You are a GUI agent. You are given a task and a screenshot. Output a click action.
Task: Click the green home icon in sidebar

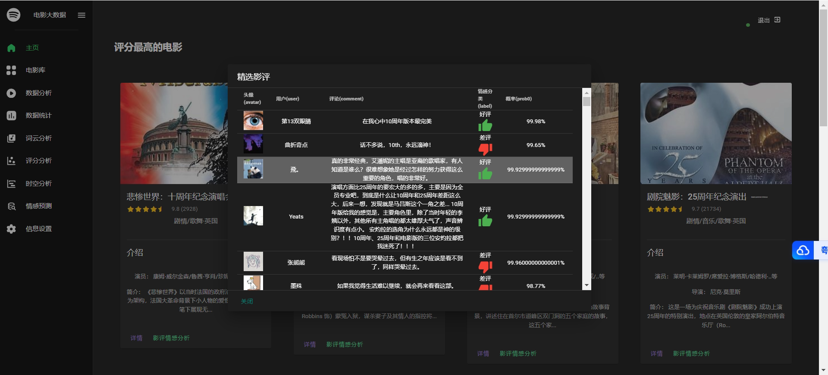(x=11, y=48)
